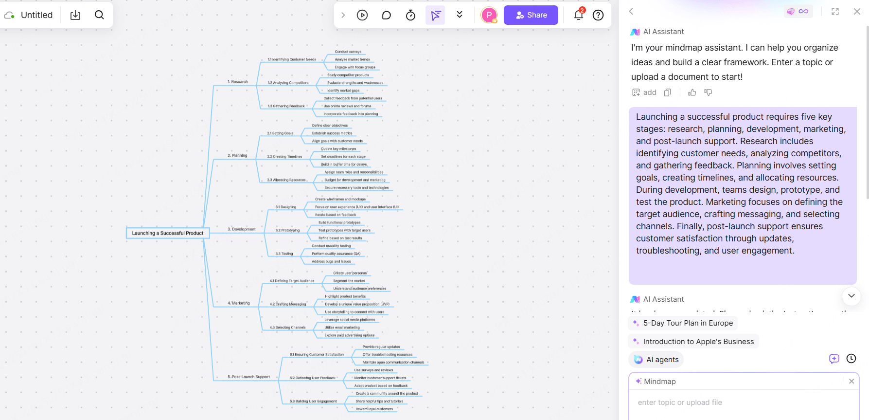The width and height of the screenshot is (869, 420).
Task: Select '3.1 Designing' node
Action: pyautogui.click(x=286, y=207)
